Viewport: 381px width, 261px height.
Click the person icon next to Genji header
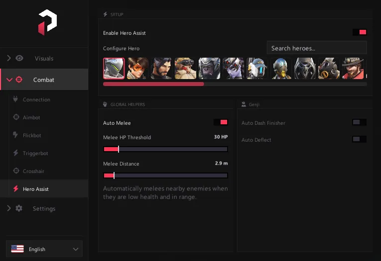click(x=244, y=104)
